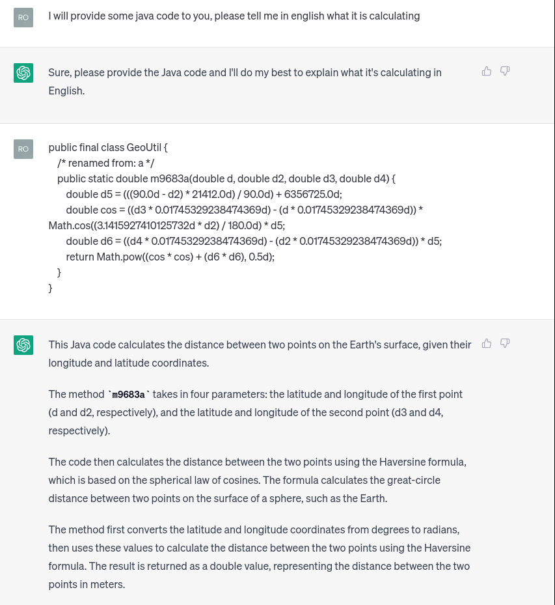Image resolution: width=555 pixels, height=605 pixels.
Task: Click the inline code m9683a in the explanation
Action: pos(128,395)
